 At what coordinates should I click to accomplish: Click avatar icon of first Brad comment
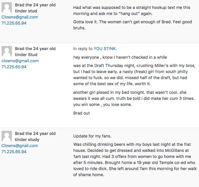click(x=7, y=7)
